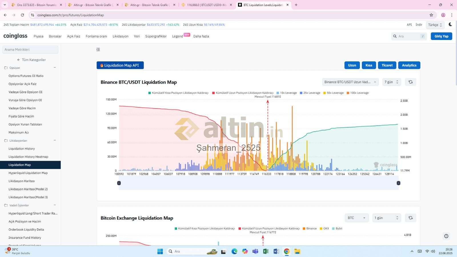The height and width of the screenshot is (257, 457).
Task: Refresh the Bitcoin Exchange Liquidation Map
Action: click(410, 218)
